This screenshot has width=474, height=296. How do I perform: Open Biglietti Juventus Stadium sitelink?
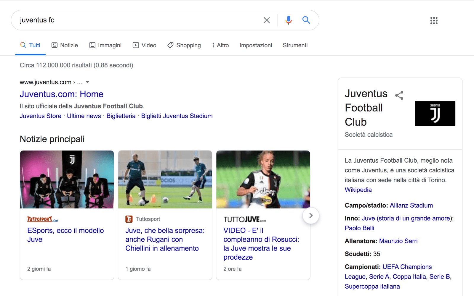[x=177, y=116]
